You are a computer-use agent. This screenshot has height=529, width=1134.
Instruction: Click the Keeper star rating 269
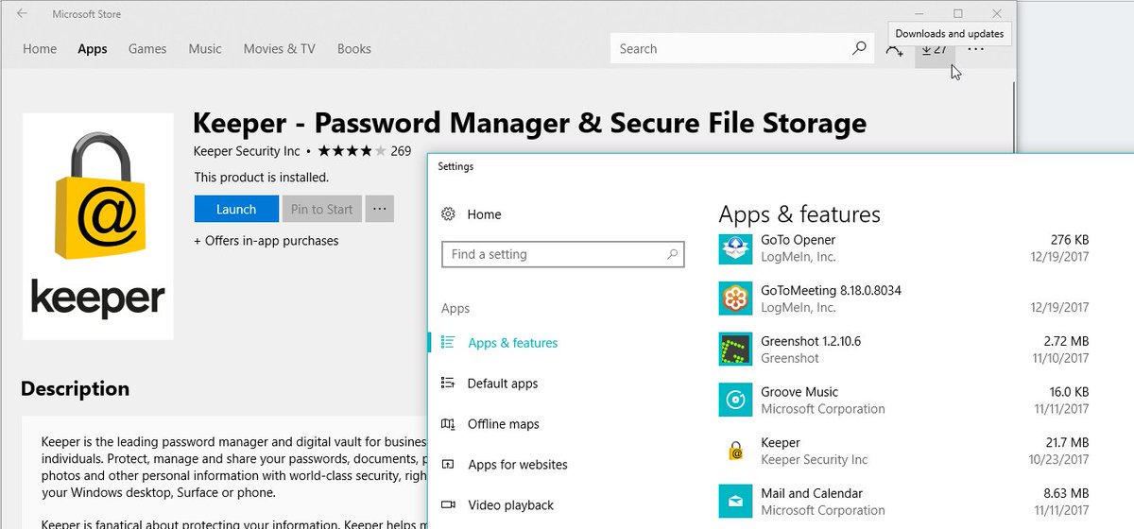pyautogui.click(x=365, y=151)
